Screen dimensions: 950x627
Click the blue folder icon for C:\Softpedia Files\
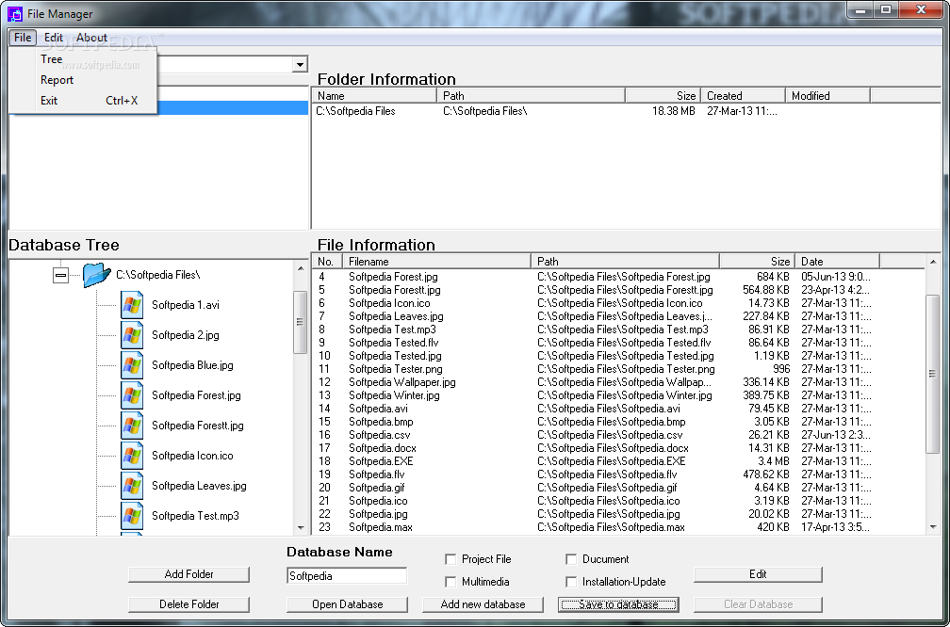coord(97,275)
